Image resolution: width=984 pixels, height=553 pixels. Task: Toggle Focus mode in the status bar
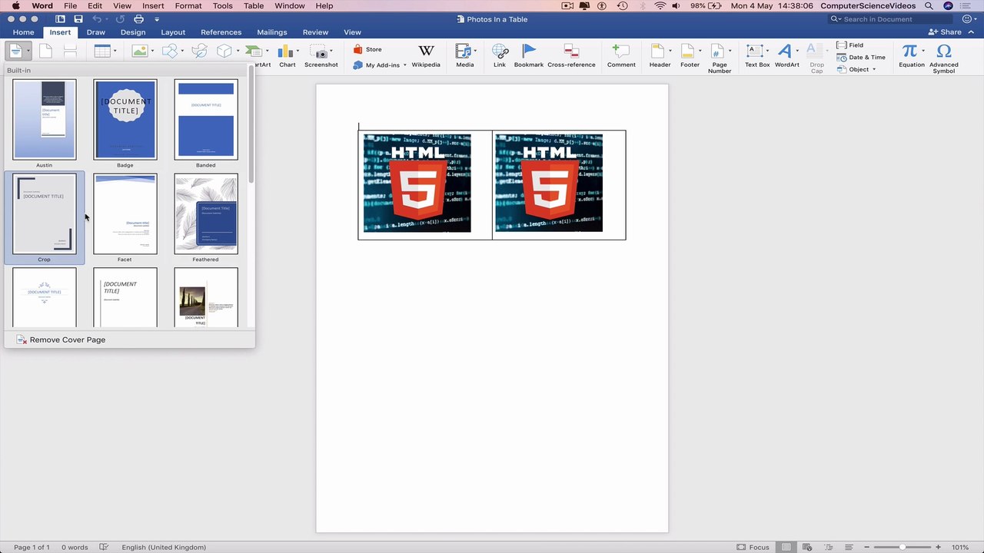pyautogui.click(x=753, y=548)
